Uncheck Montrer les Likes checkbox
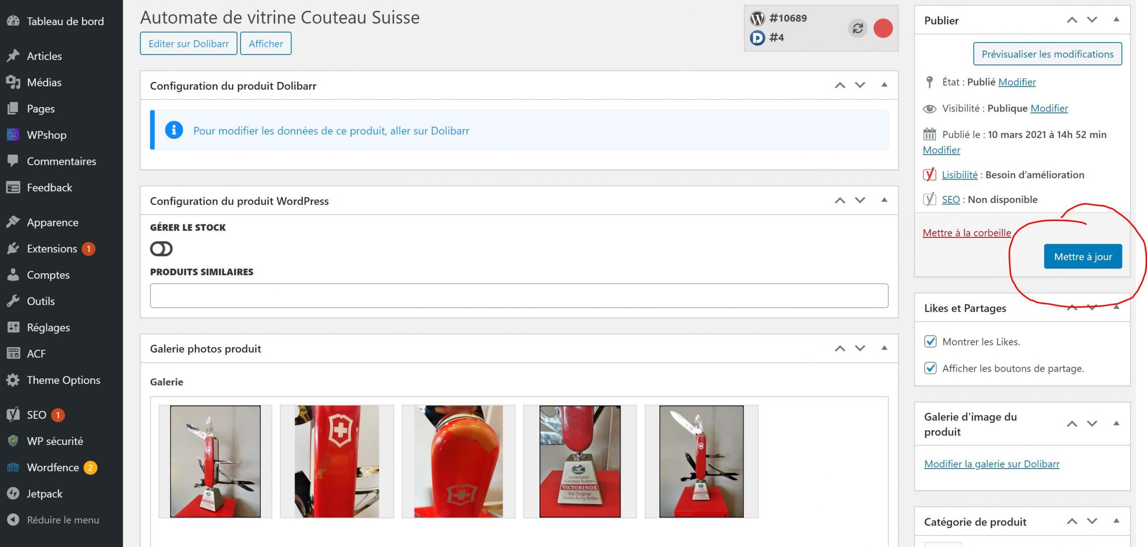 [930, 341]
